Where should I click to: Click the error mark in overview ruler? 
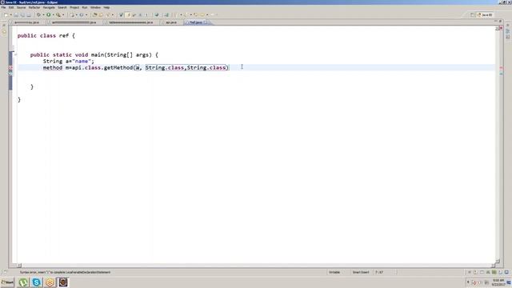502,68
